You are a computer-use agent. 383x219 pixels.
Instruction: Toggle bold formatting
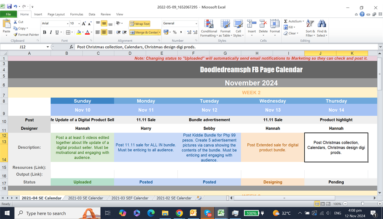(44, 32)
